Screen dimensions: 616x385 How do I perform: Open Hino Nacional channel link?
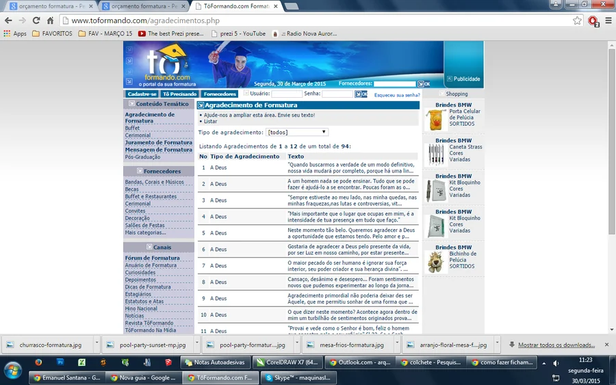140,308
